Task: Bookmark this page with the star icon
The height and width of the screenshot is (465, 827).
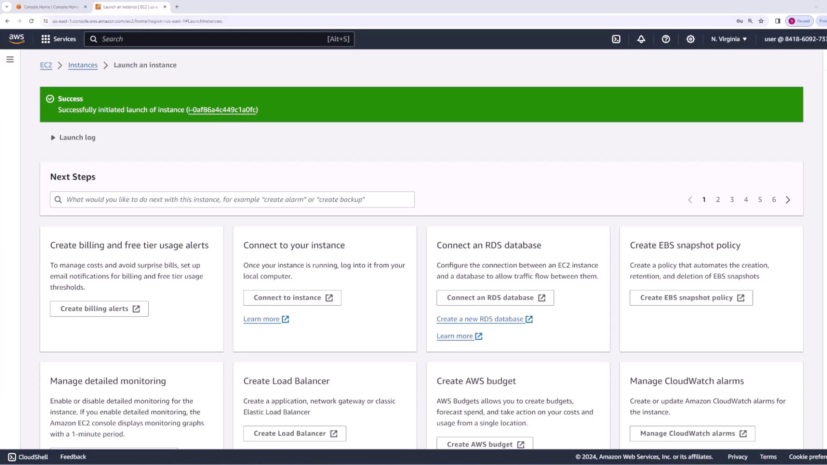Action: [761, 21]
